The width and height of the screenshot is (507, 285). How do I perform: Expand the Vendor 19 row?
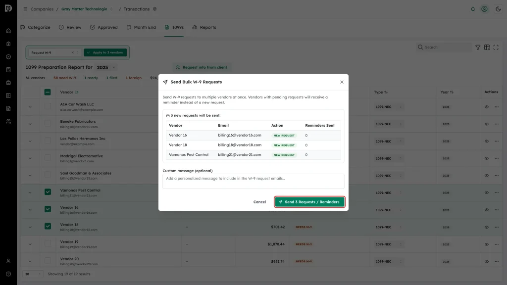[30, 244]
